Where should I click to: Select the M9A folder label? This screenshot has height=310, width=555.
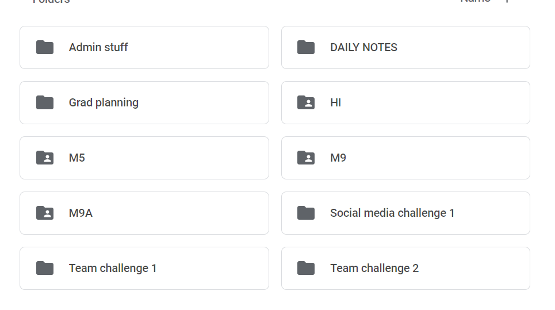pyautogui.click(x=81, y=213)
